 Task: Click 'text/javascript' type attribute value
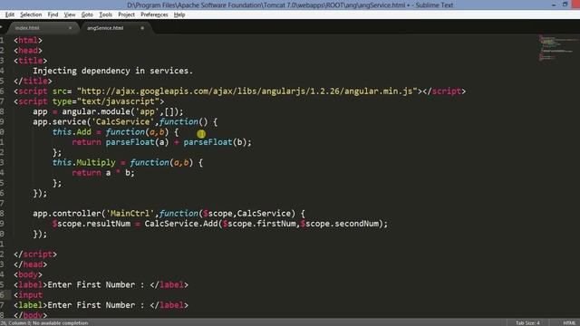118,101
